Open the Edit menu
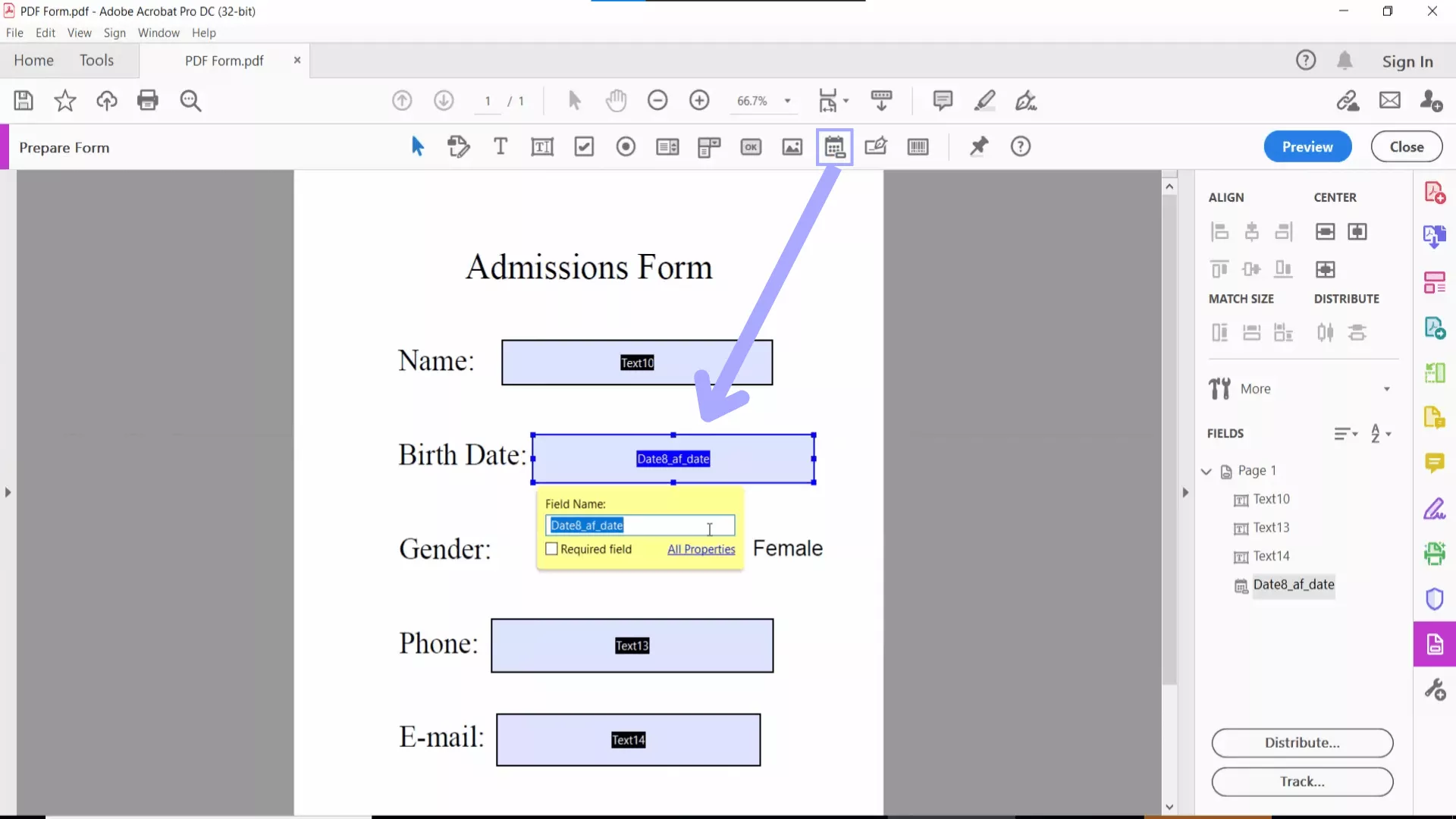The width and height of the screenshot is (1456, 819). point(45,33)
